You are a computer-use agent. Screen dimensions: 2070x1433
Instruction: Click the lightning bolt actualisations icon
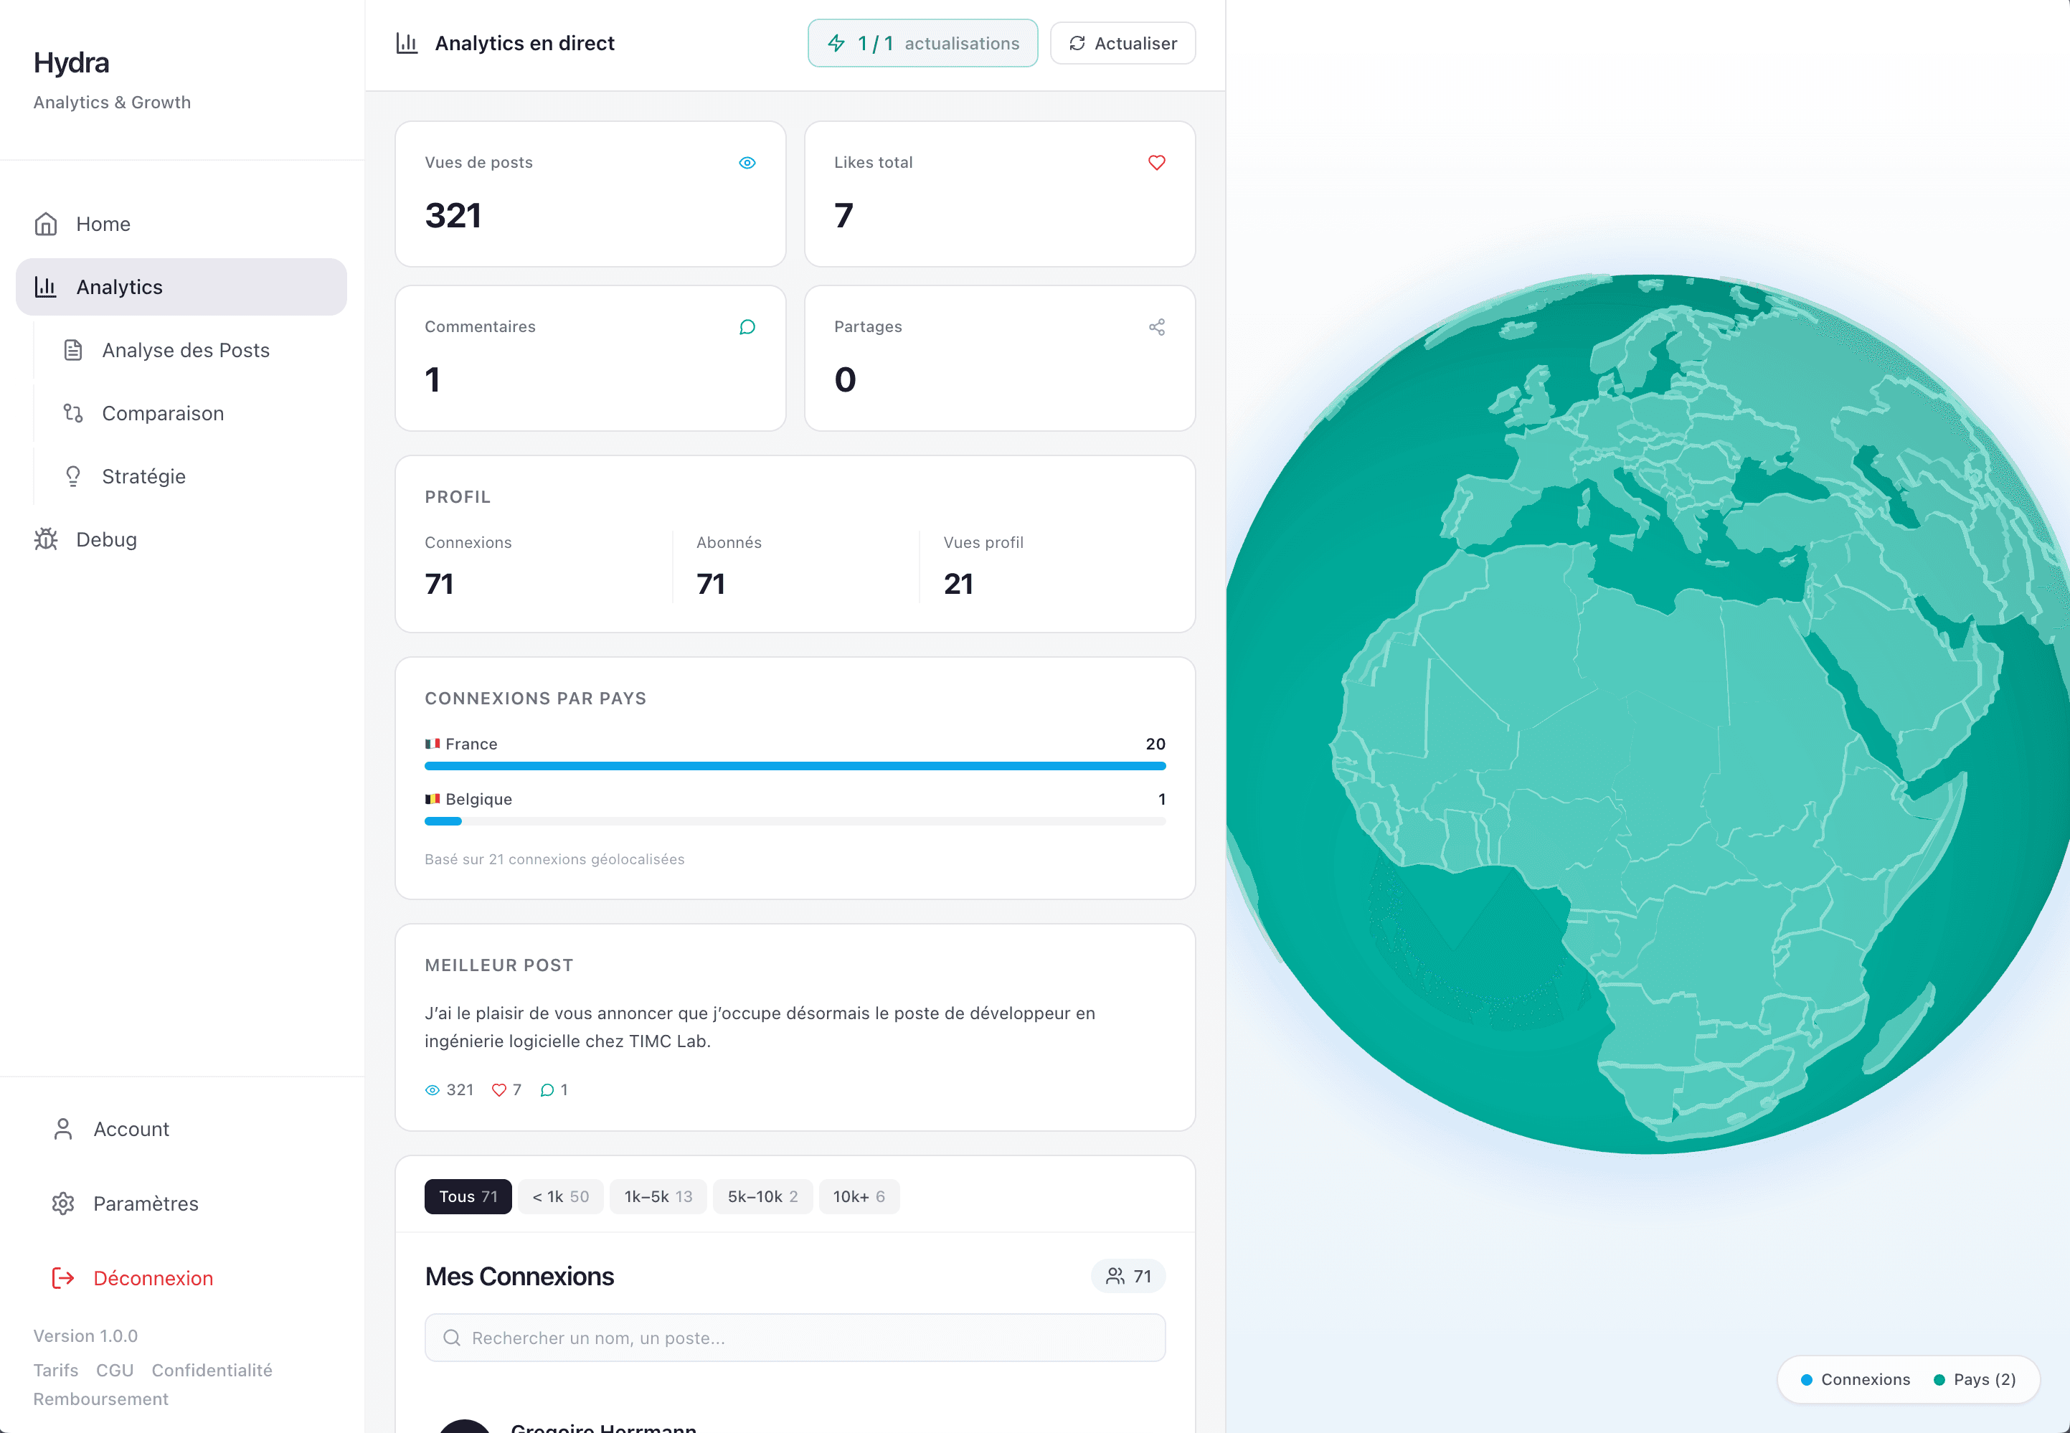coord(836,43)
